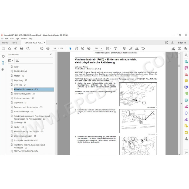Viewport: 189px width, 189px height.
Task: Open the SPEZIALWERKZEUGINDEX bookmark
Action: click(x=26, y=151)
